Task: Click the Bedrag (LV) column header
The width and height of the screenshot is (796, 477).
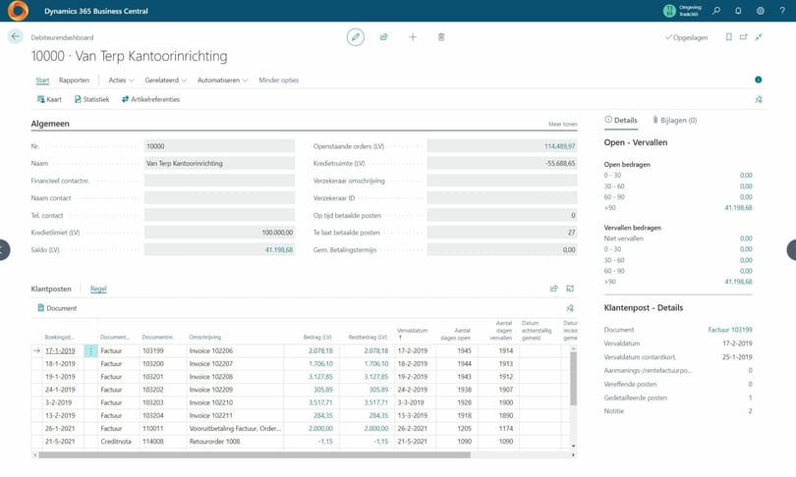Action: click(317, 337)
